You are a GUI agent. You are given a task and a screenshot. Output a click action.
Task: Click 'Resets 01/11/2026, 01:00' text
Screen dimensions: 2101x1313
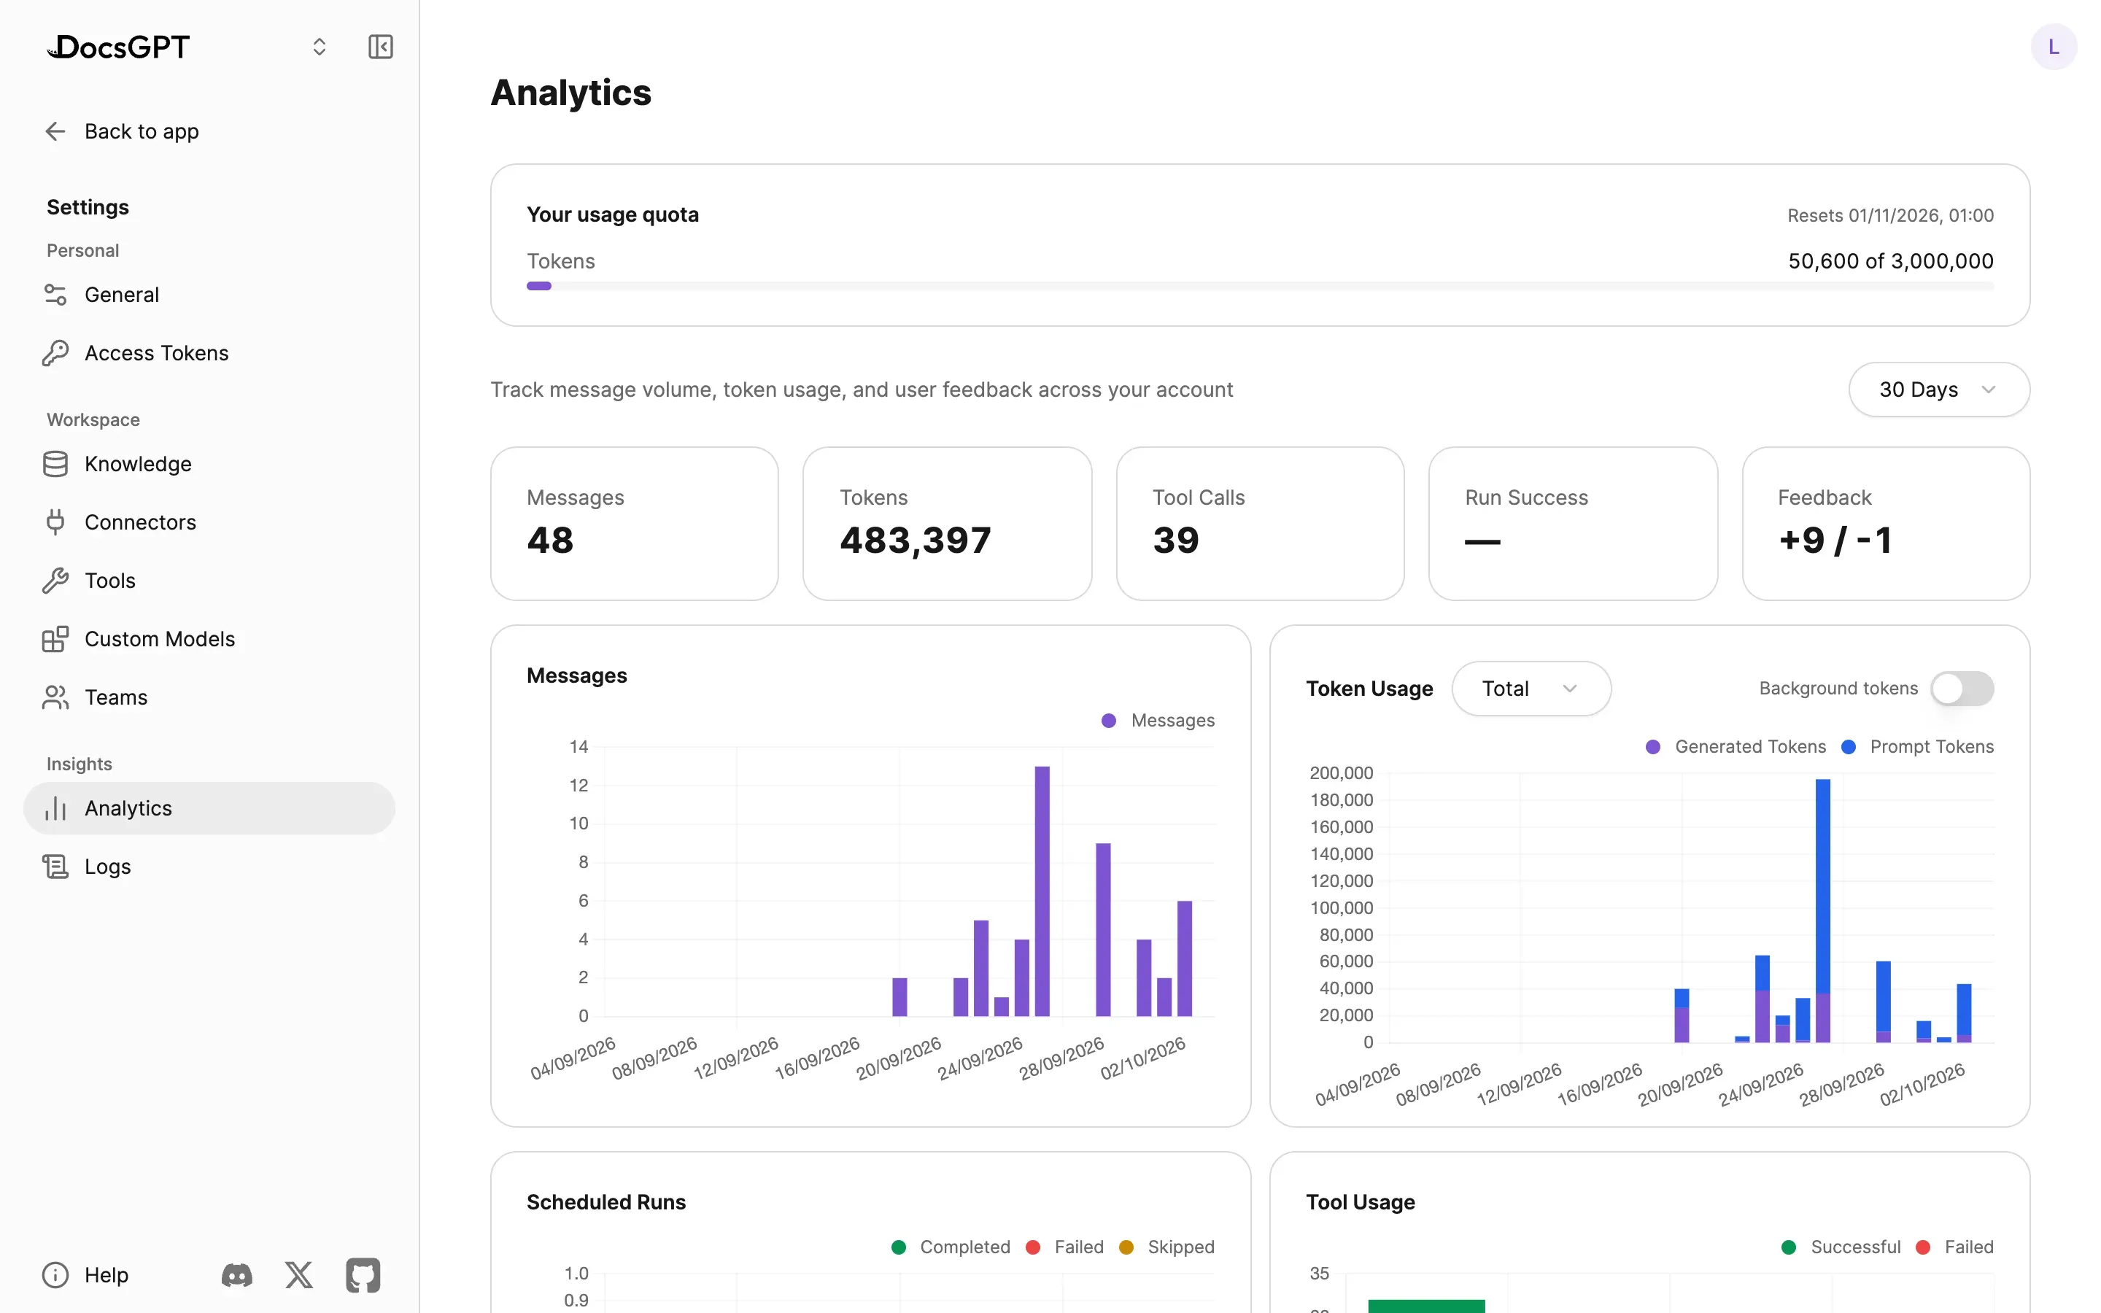click(1890, 214)
